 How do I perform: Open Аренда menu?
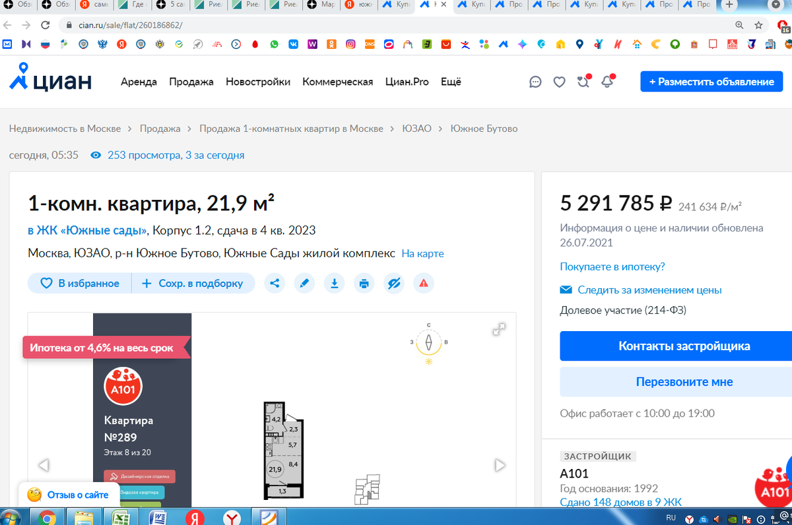point(139,82)
